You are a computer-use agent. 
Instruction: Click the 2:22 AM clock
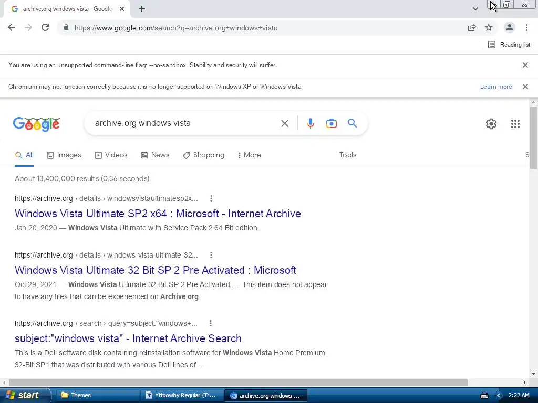pos(519,395)
